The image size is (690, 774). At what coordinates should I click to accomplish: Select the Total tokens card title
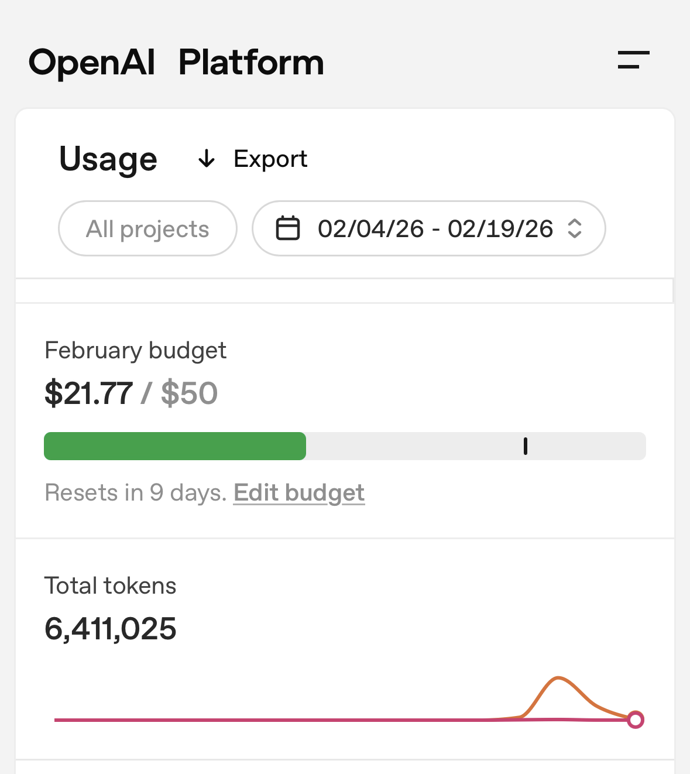point(111,585)
